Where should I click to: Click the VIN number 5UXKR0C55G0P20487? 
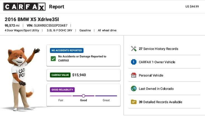point(51,26)
